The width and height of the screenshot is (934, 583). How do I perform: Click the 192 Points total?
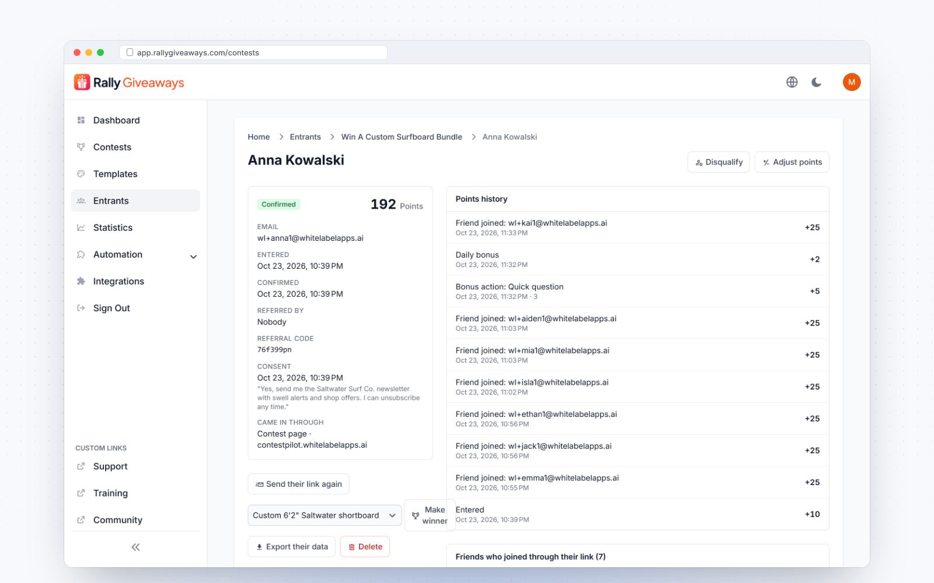(396, 205)
